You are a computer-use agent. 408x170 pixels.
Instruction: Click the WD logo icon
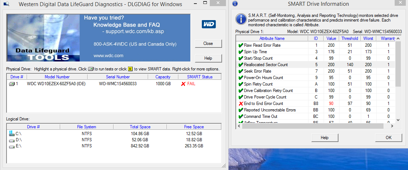208,24
